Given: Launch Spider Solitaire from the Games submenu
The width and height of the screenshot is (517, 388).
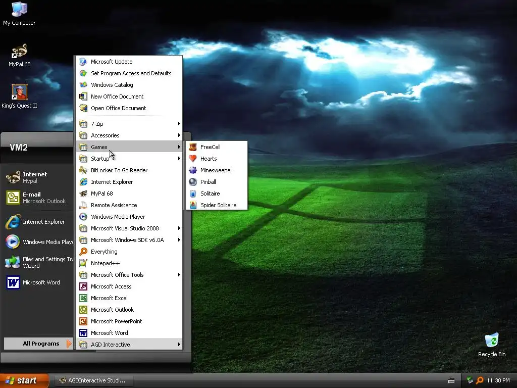Looking at the screenshot, I should (x=217, y=205).
